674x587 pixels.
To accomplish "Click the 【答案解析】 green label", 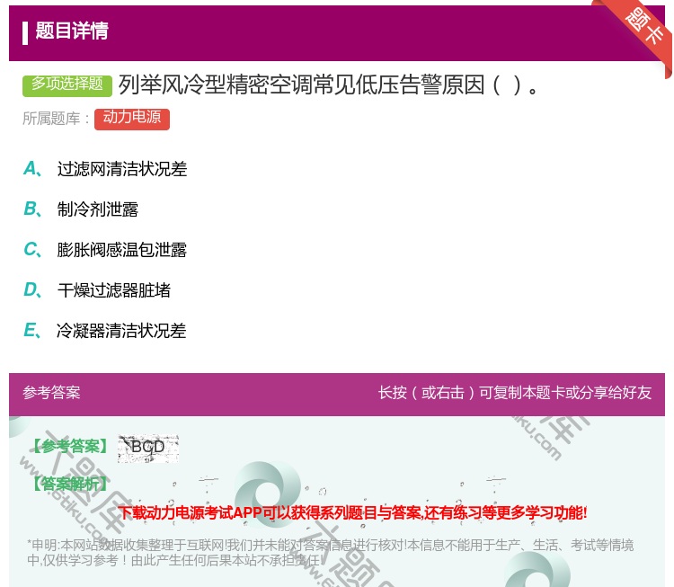I will click(71, 485).
